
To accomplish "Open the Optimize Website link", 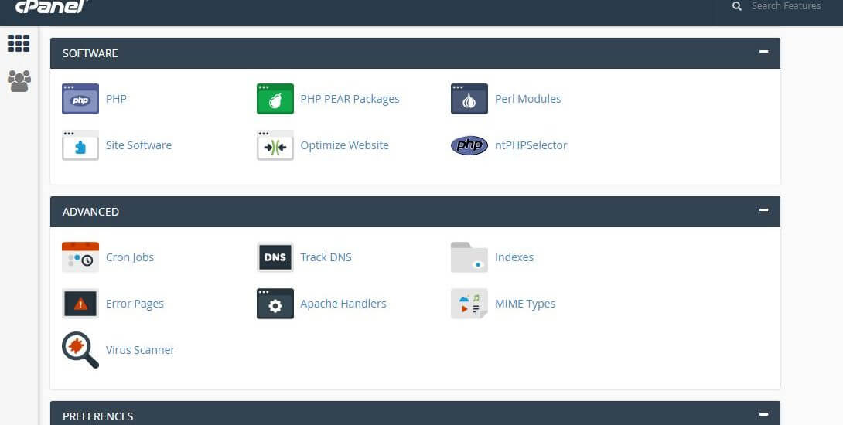I will click(x=345, y=145).
